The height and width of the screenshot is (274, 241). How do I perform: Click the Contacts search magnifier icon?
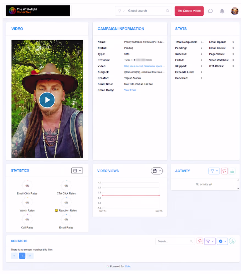tap(191, 241)
